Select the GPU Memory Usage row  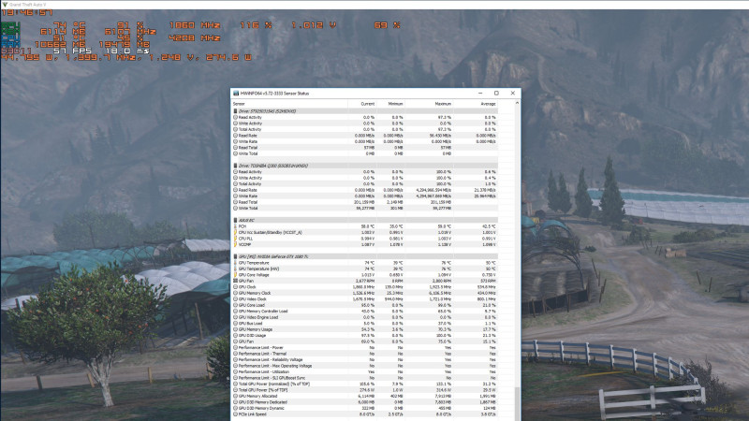pos(364,329)
